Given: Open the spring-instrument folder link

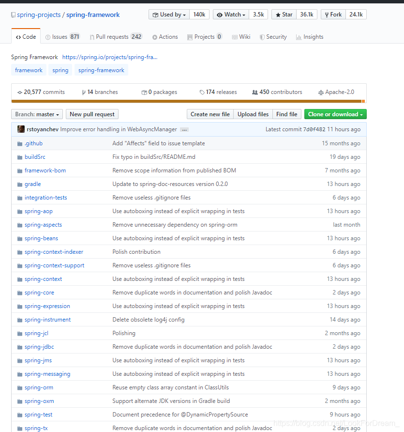Looking at the screenshot, I should pyautogui.click(x=47, y=320).
